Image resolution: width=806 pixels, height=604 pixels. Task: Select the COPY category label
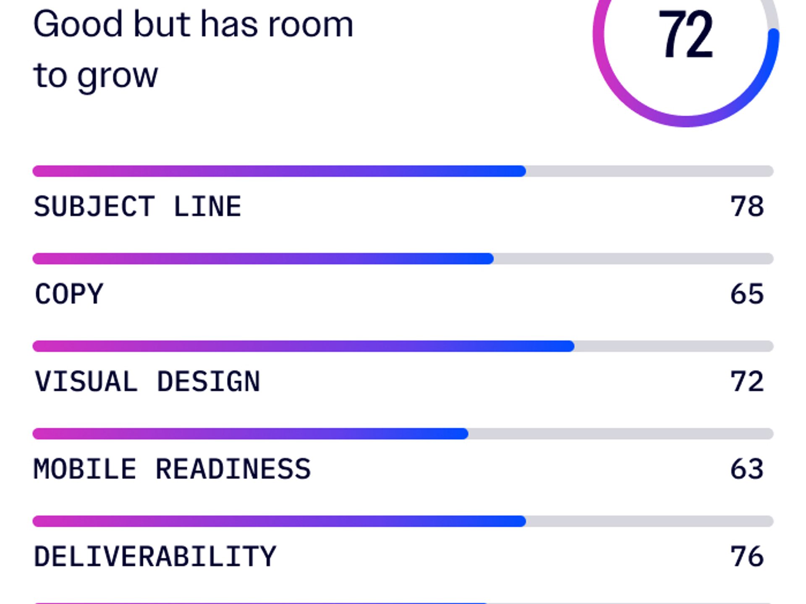click(x=69, y=294)
